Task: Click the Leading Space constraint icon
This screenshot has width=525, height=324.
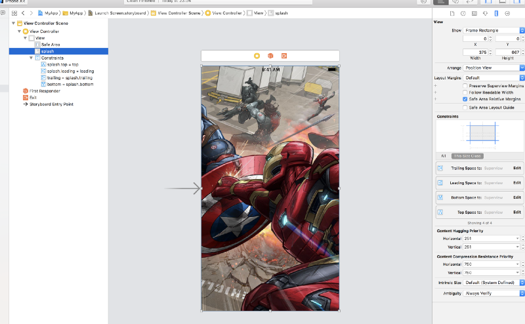Action: [x=440, y=183]
